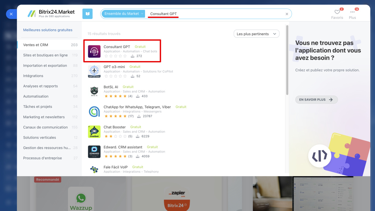
Task: Click 'Integrations - Messengers' category text
Action: click(142, 112)
